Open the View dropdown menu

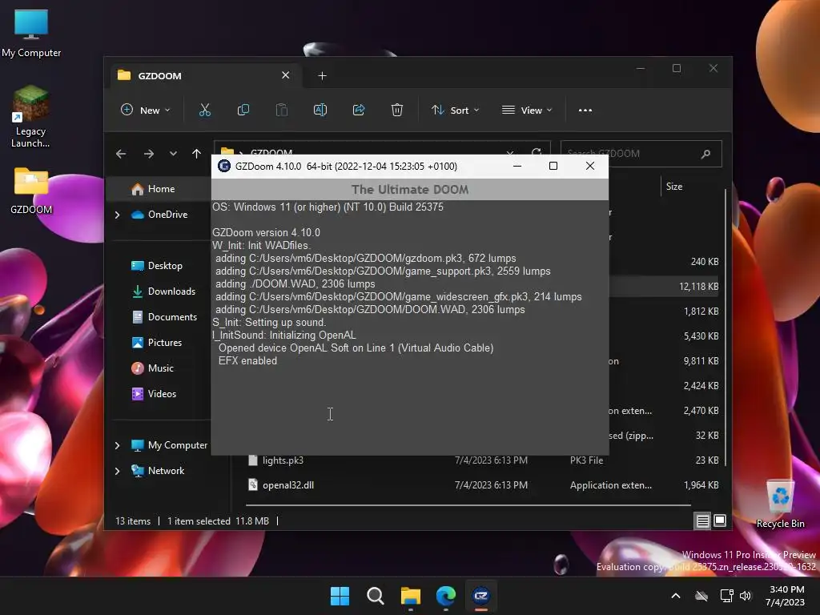point(527,111)
